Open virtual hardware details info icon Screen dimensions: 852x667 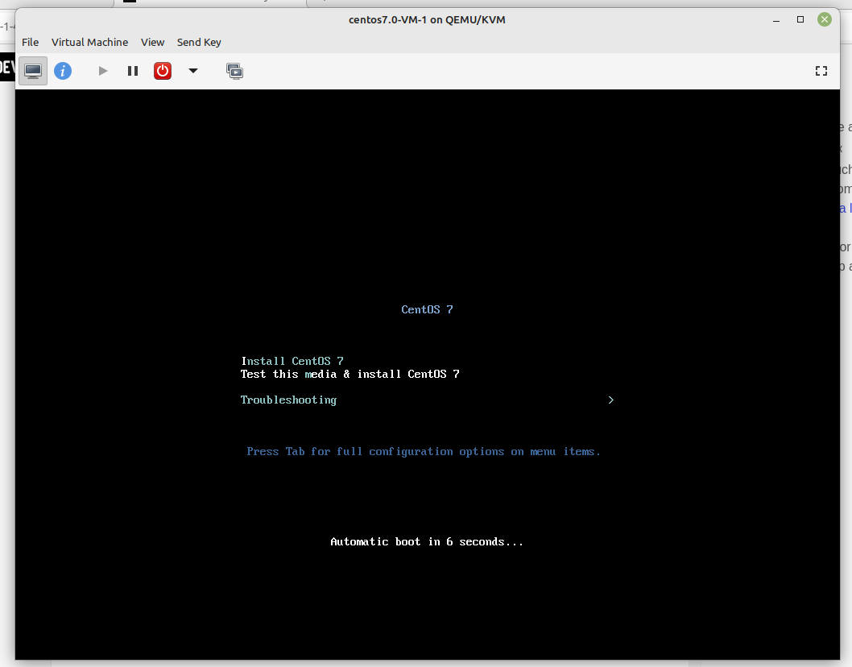[x=63, y=71]
